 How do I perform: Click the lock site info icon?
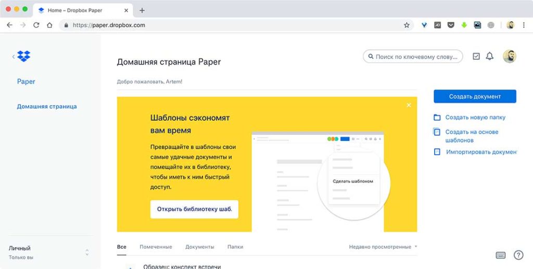66,25
